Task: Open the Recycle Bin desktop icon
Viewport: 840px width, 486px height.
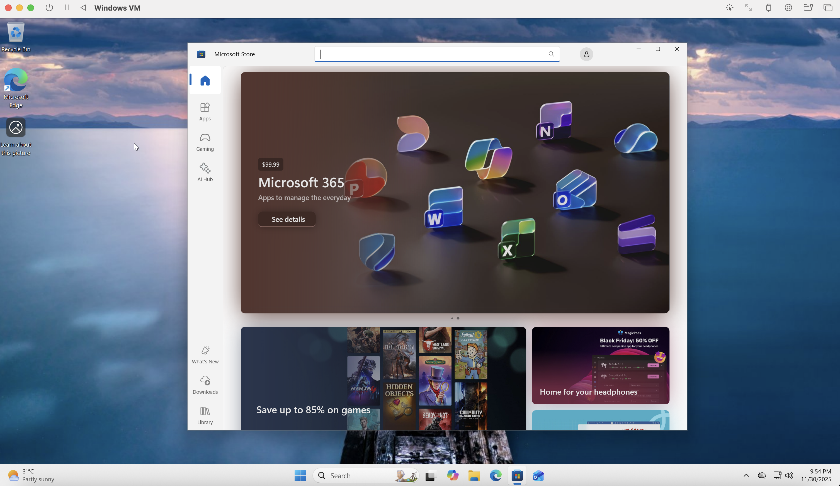Action: coord(16,37)
